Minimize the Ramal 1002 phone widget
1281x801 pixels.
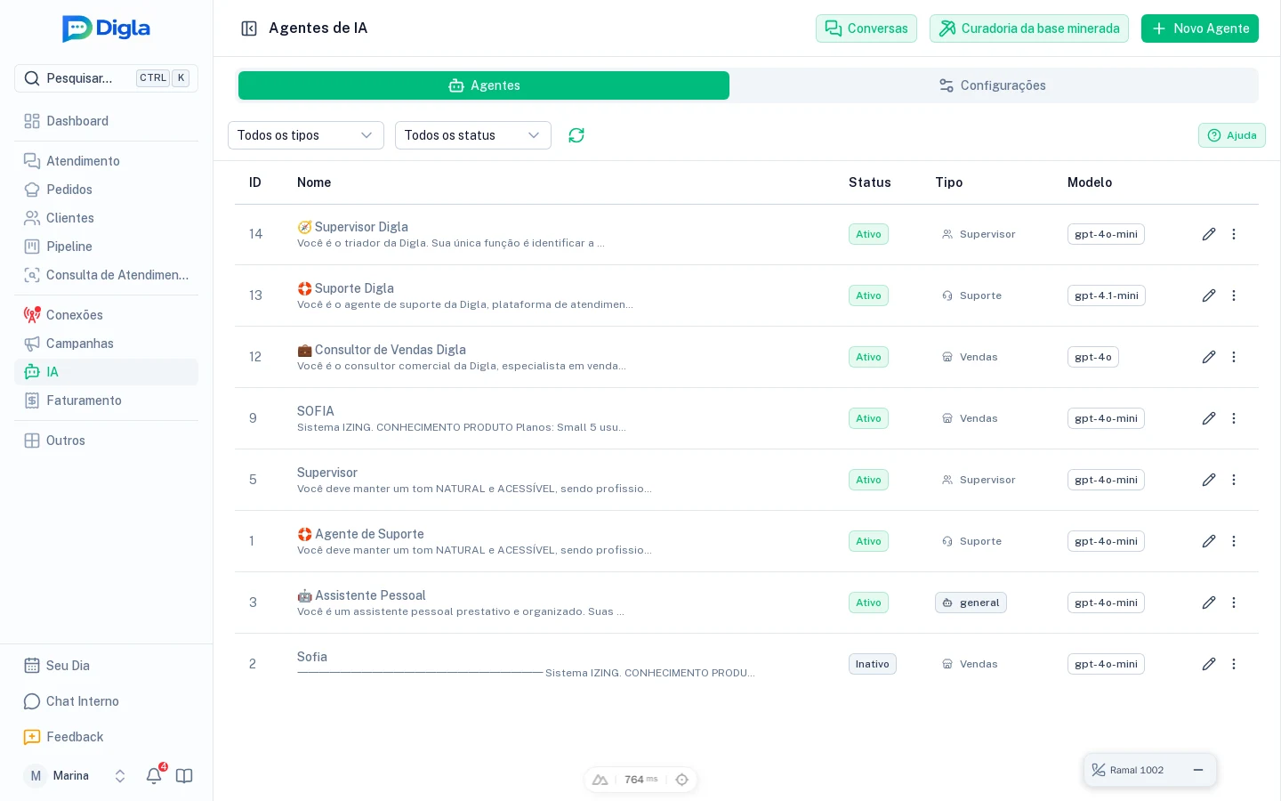(x=1198, y=770)
